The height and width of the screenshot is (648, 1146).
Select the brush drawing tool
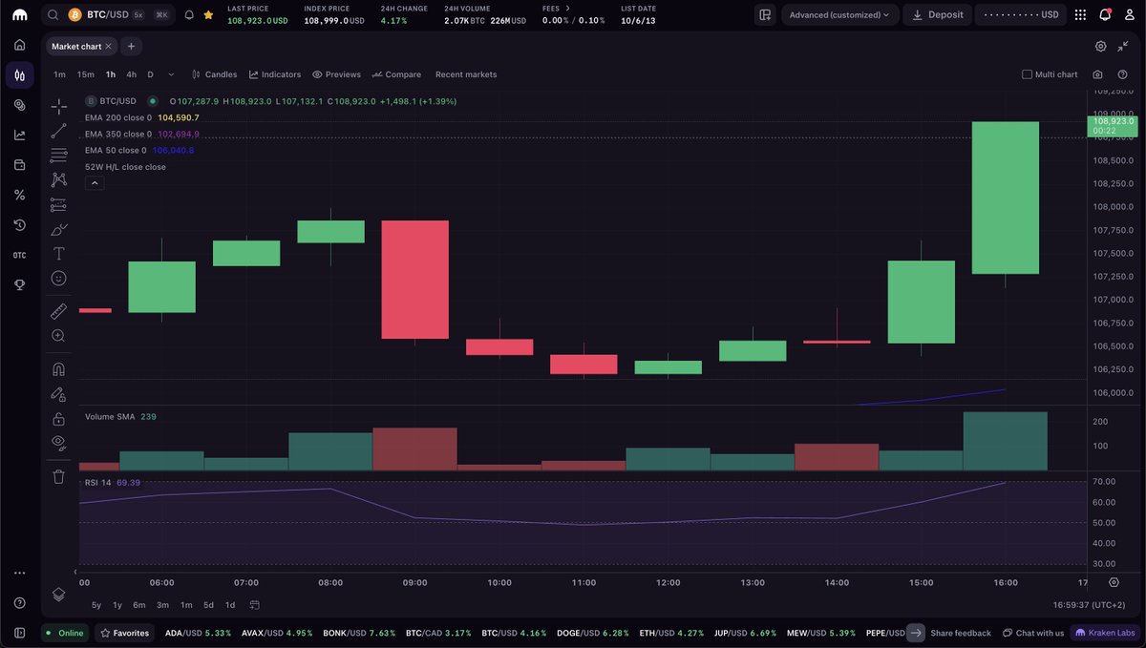tap(58, 229)
